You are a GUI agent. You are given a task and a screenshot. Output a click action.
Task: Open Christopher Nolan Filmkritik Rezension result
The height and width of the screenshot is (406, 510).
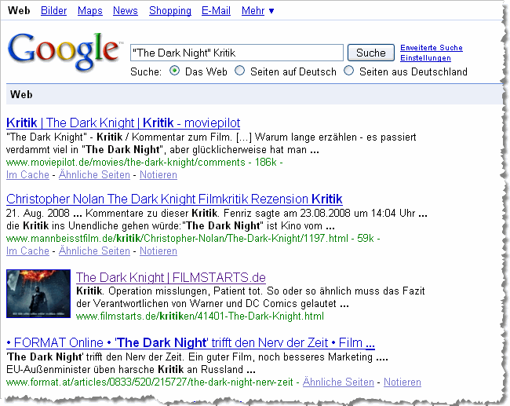click(174, 199)
